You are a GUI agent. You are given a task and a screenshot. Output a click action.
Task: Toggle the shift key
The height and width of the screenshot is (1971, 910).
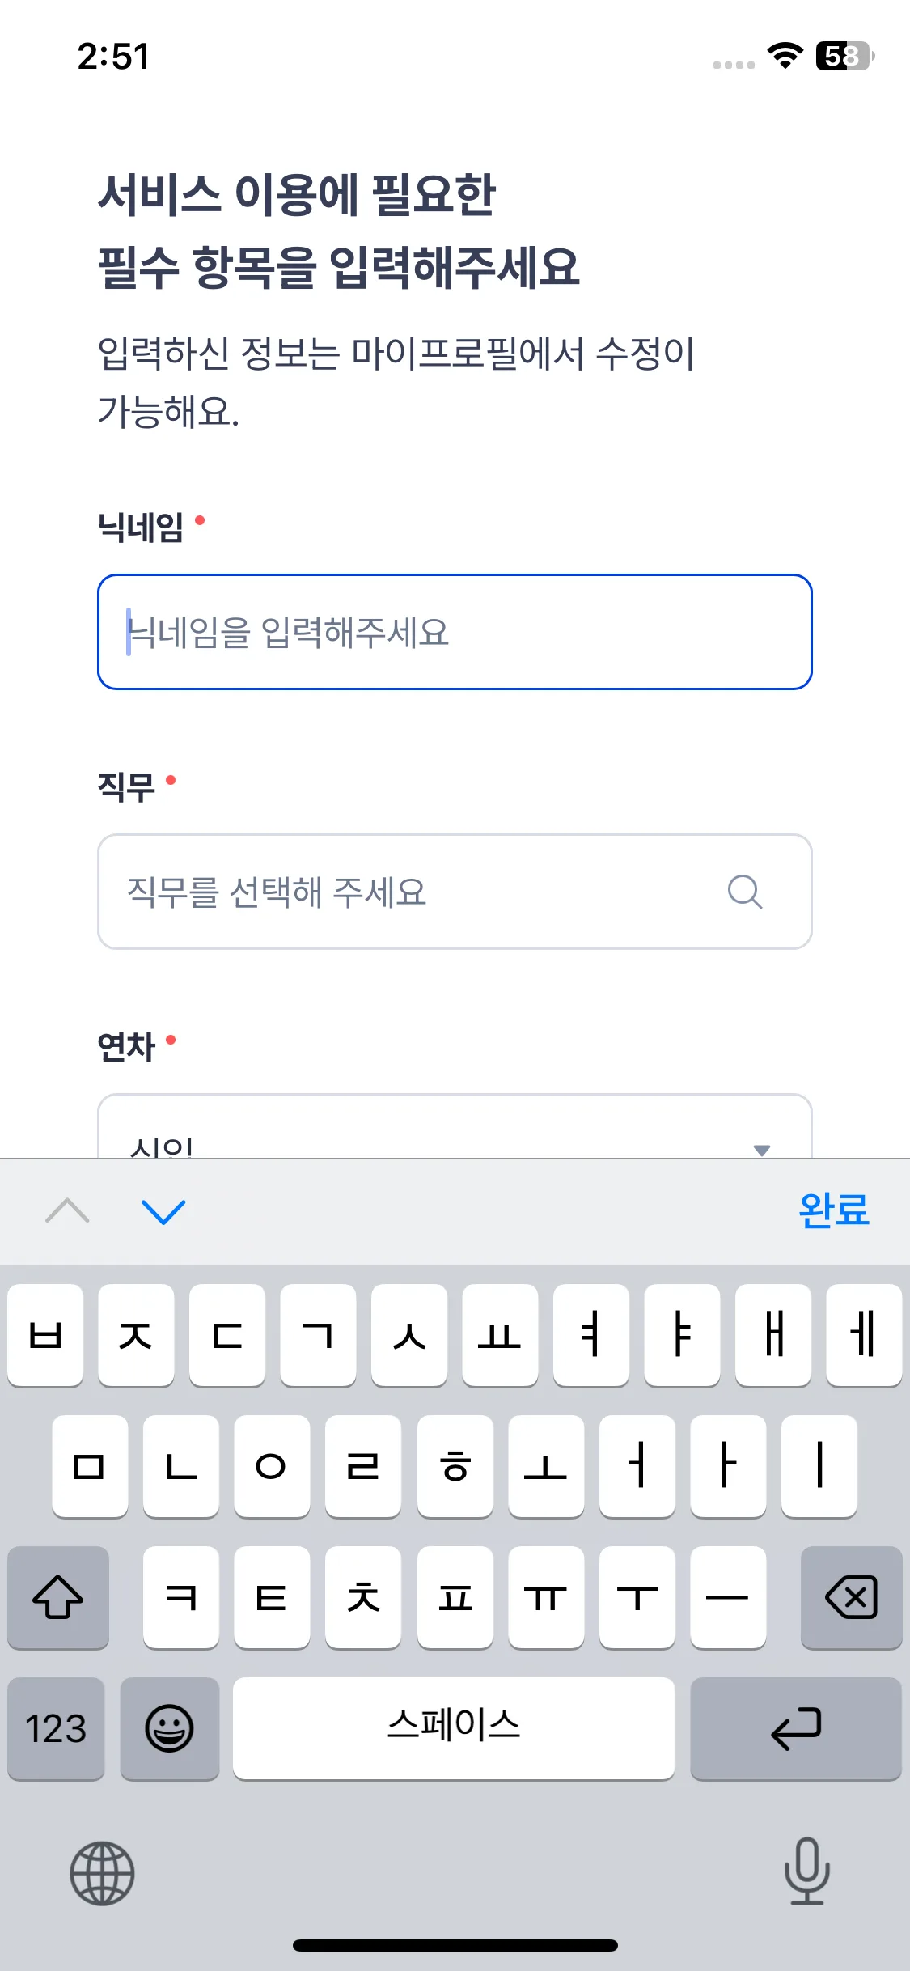(58, 1597)
